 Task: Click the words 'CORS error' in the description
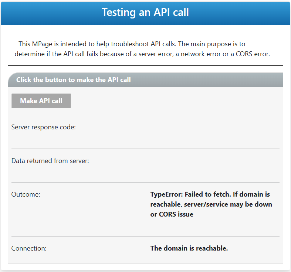[253, 54]
